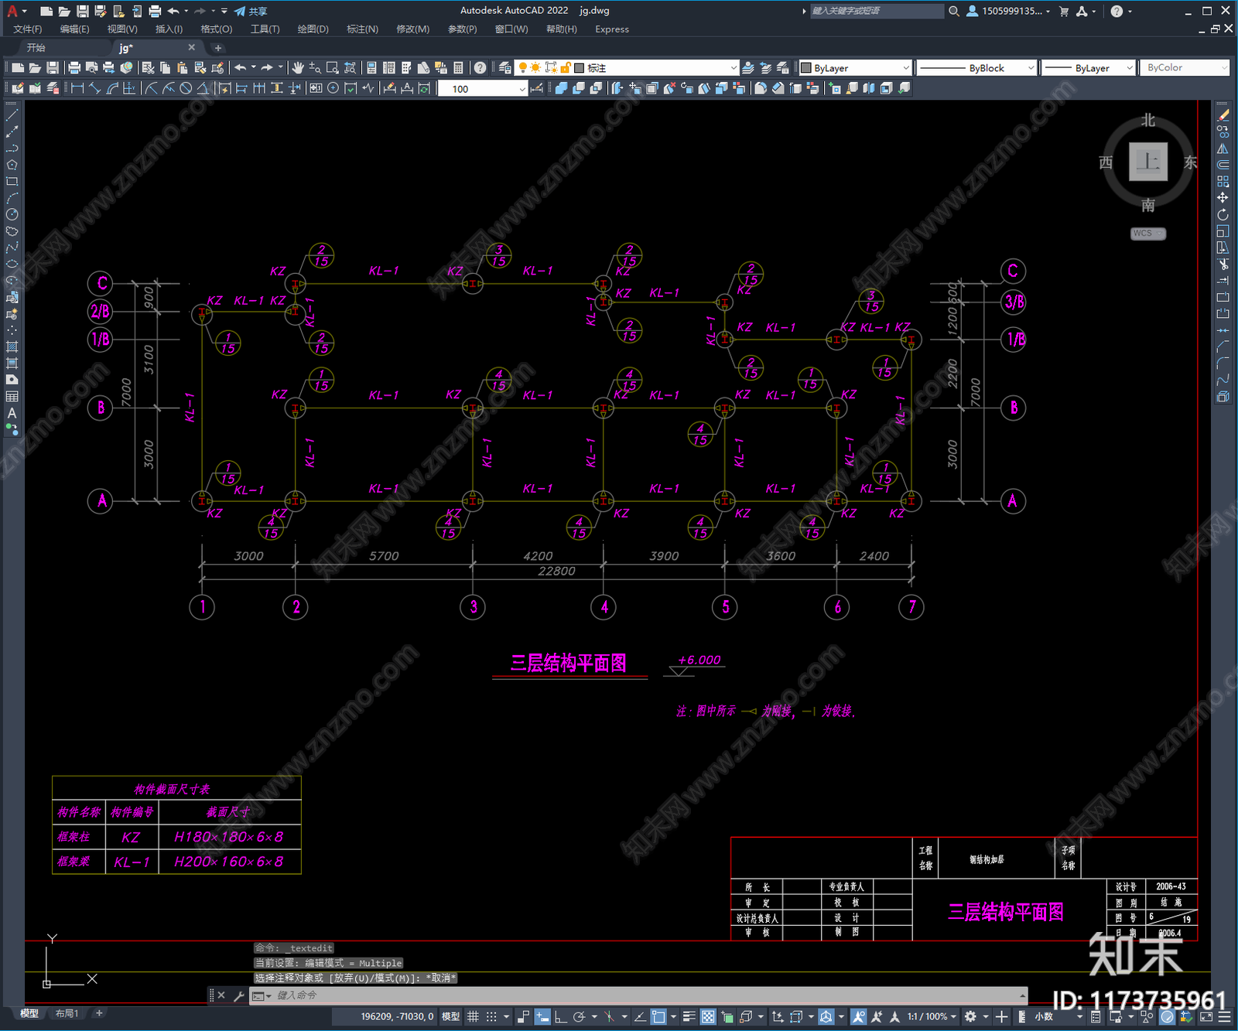Click the Save icon in the quick access toolbar
This screenshot has height=1031, width=1238.
tap(83, 11)
